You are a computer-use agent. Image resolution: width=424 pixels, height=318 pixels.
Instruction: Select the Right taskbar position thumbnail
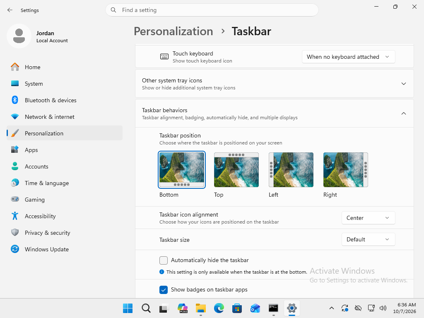coord(346,170)
